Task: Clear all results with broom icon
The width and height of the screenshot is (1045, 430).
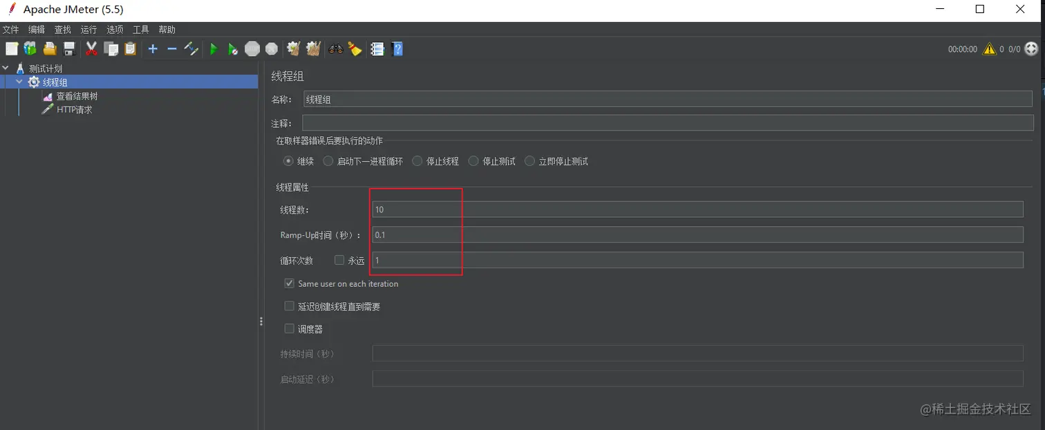Action: tap(355, 48)
